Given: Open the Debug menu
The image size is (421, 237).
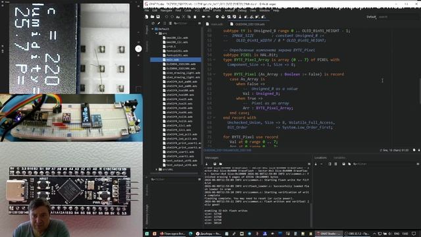Looking at the screenshot, I should (242, 11).
